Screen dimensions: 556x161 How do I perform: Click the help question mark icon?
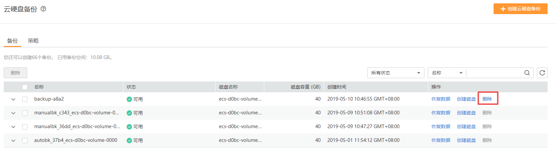(x=43, y=9)
